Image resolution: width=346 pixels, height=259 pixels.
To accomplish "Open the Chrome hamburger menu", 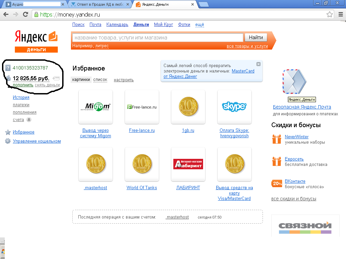I will (x=341, y=15).
